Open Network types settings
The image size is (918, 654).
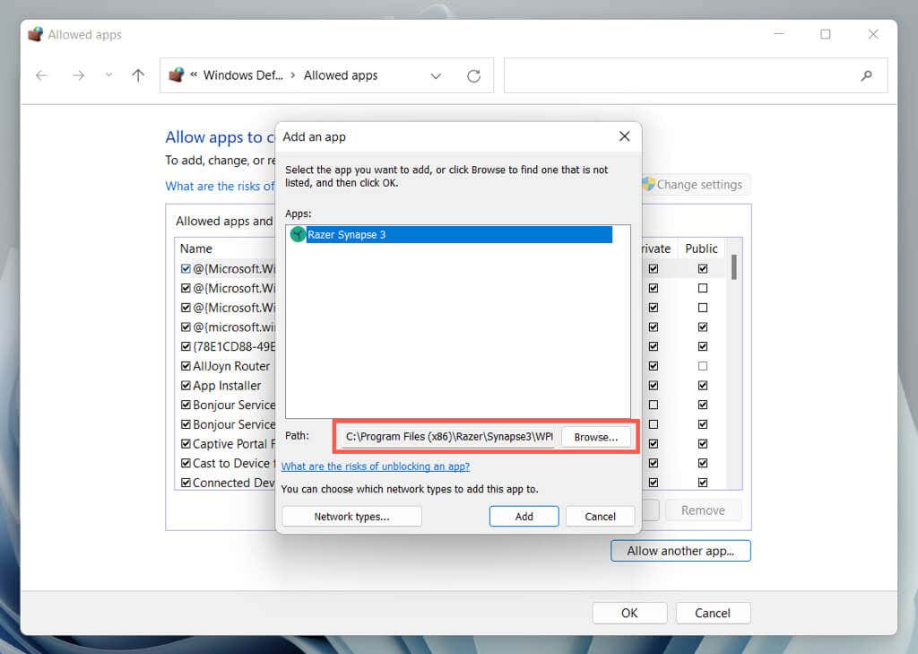tap(351, 516)
